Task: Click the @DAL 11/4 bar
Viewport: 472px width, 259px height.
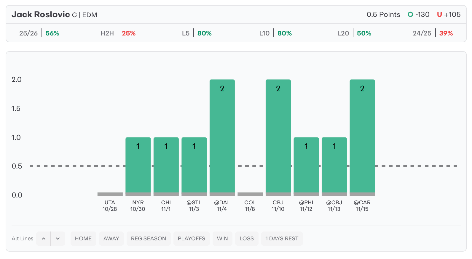Action: [x=222, y=136]
